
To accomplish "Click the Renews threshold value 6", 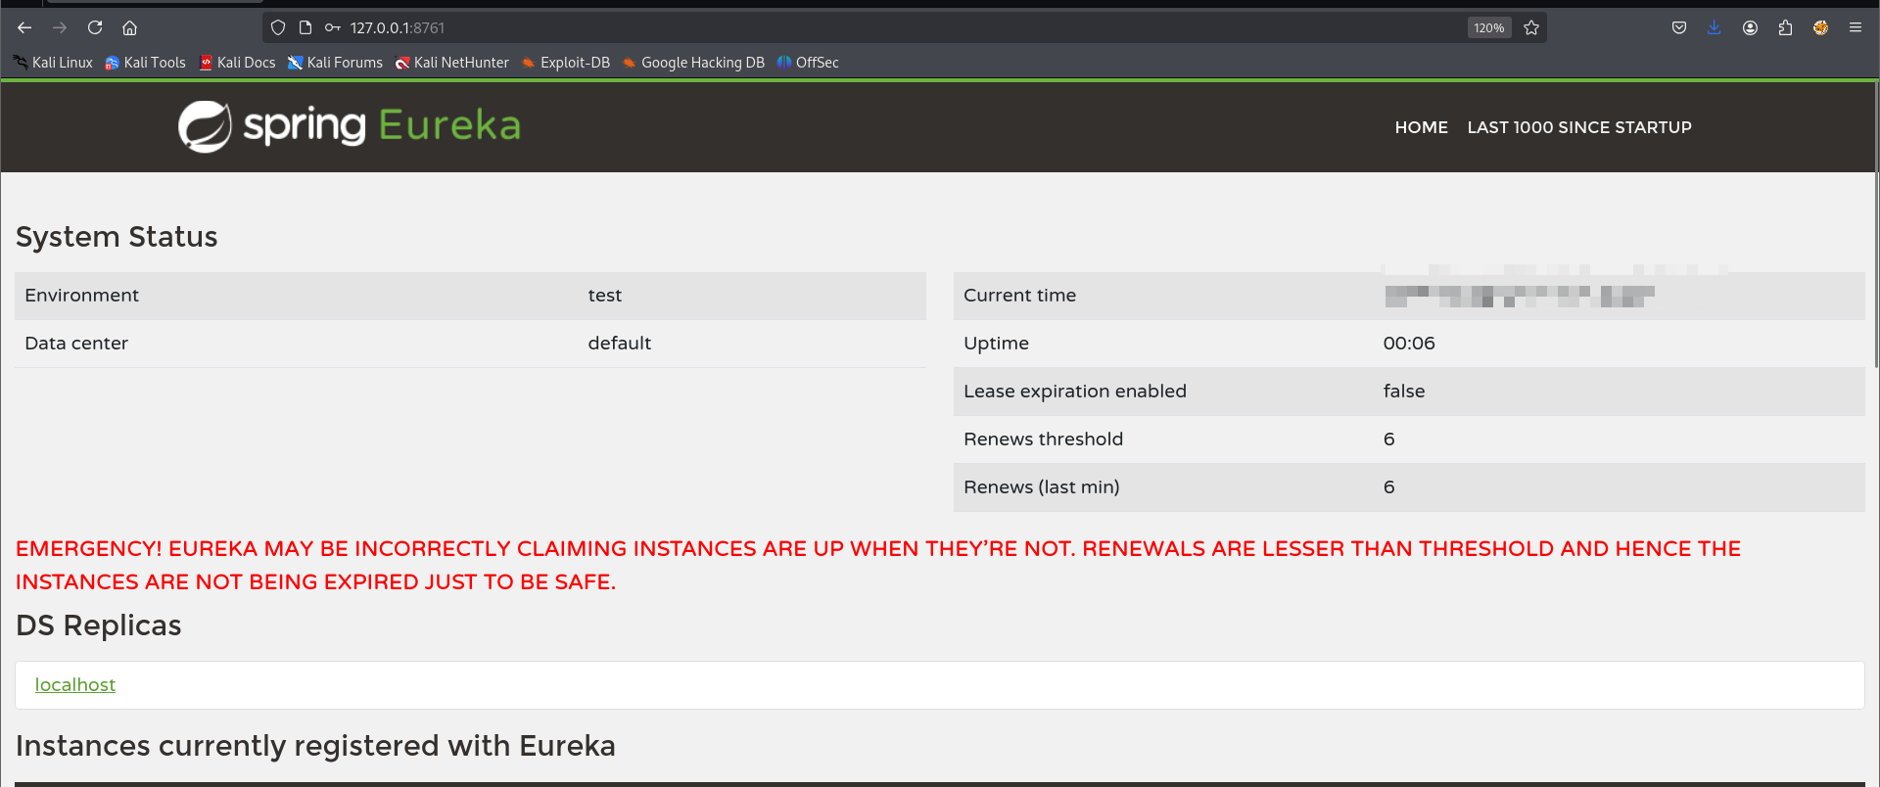I will (x=1388, y=440).
